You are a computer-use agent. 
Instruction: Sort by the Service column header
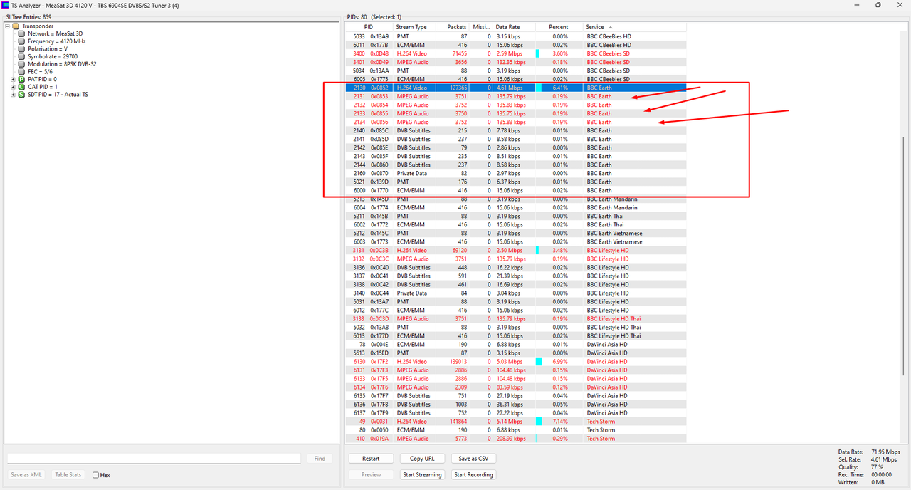click(633, 27)
